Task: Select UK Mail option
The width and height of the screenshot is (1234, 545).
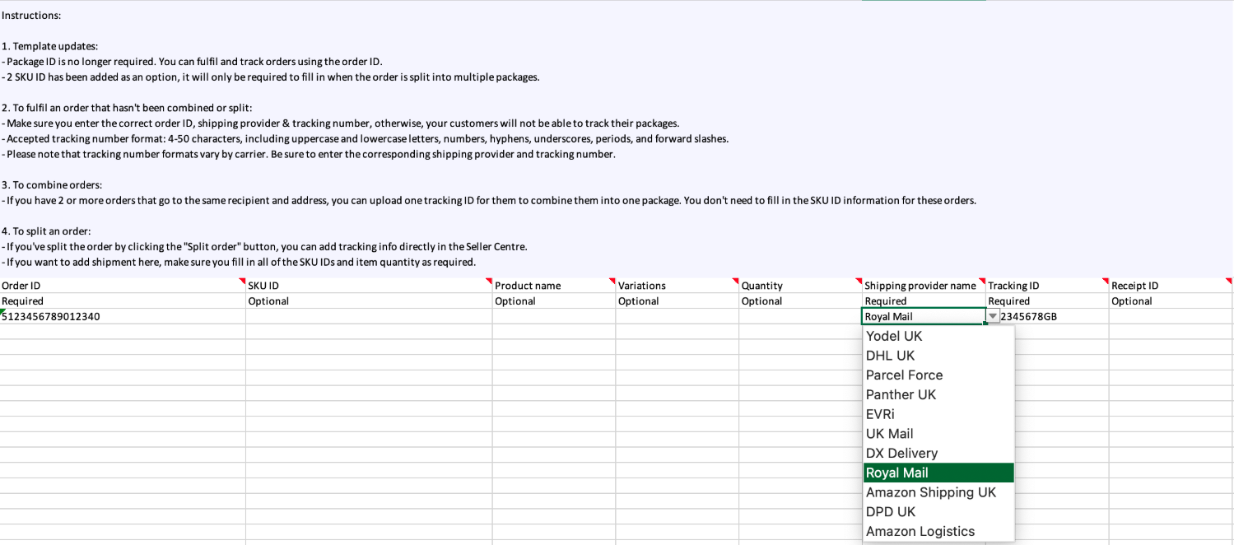Action: pos(938,434)
